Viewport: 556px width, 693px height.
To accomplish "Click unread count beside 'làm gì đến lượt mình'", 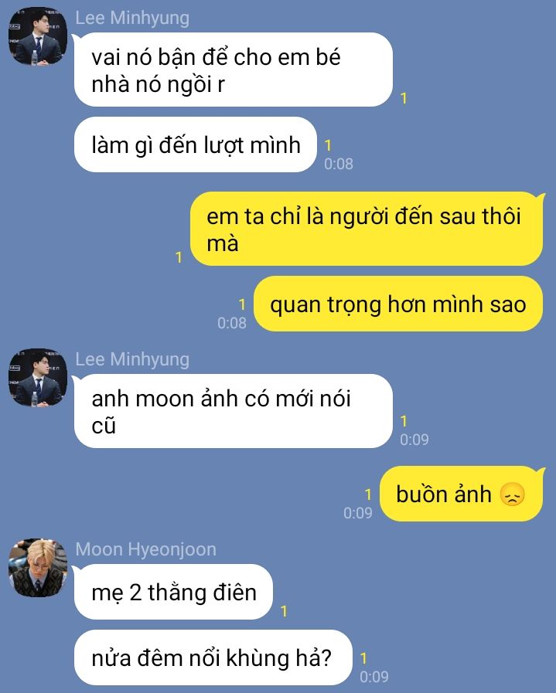I will coord(328,145).
